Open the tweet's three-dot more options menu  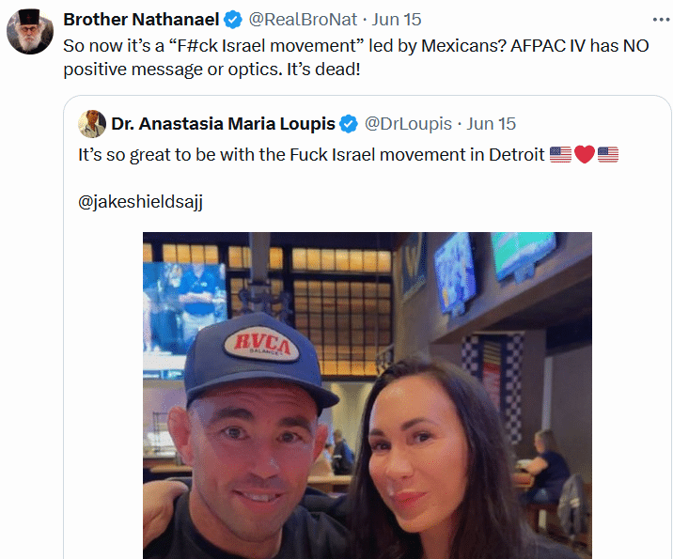pos(662,20)
